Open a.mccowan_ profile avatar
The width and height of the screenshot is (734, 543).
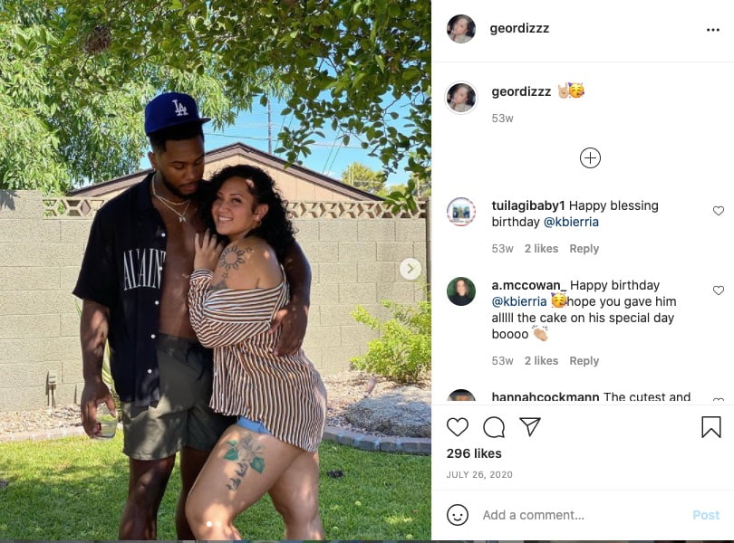(461, 291)
